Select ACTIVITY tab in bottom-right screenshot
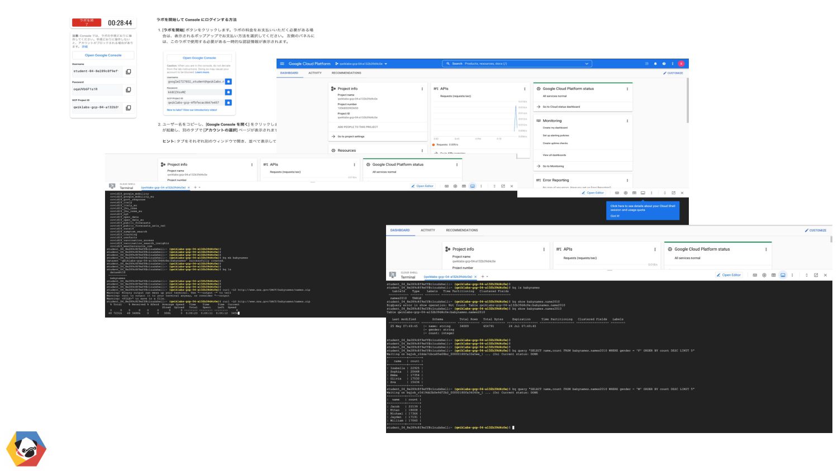The width and height of the screenshot is (838, 471). pyautogui.click(x=428, y=230)
